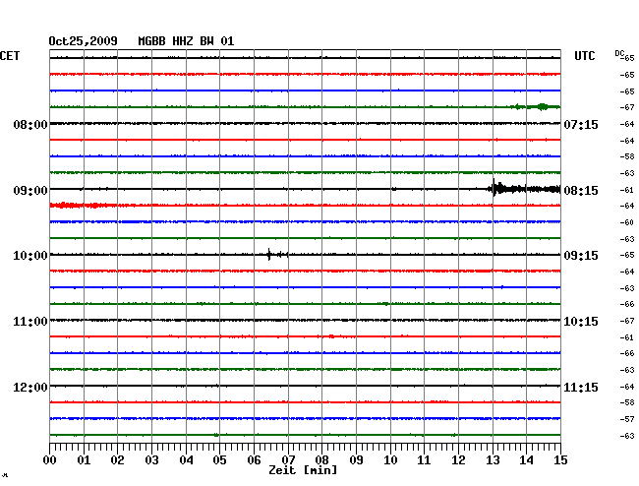The image size is (639, 486).
Task: Select the station label MGBB HHZ BW 01
Action: (186, 41)
